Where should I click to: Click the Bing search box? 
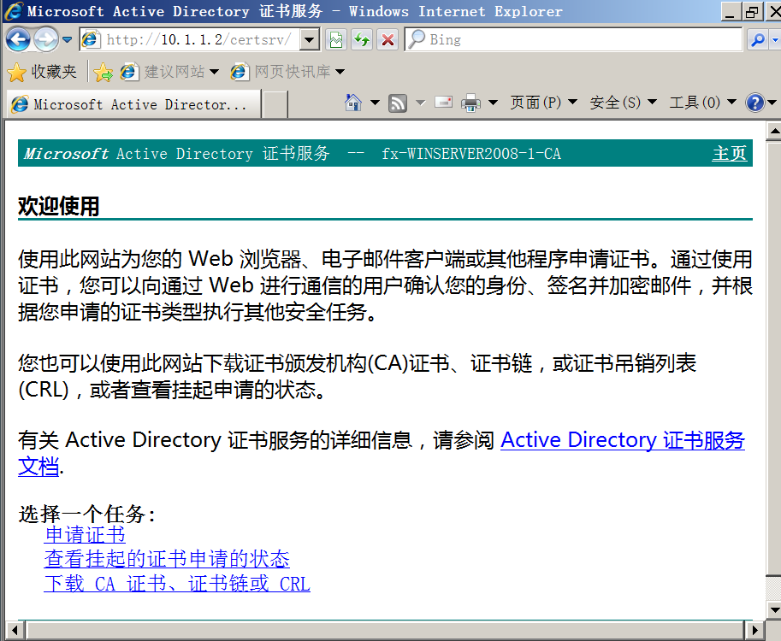pyautogui.click(x=573, y=39)
